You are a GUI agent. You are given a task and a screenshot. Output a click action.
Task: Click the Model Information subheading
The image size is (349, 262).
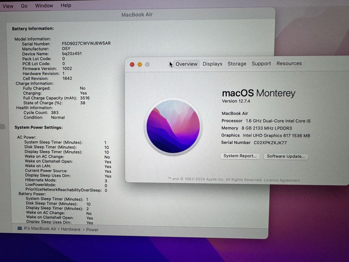coord(33,39)
